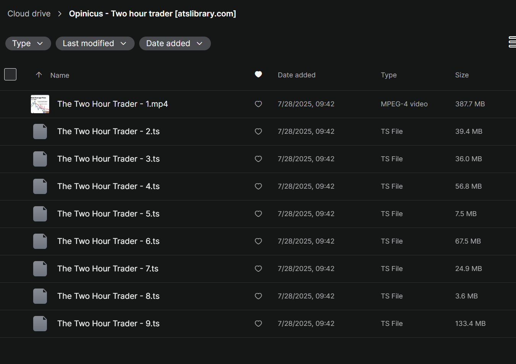Open the video thumbnail for Trader - 1.mp4
516x364 pixels.
point(40,104)
